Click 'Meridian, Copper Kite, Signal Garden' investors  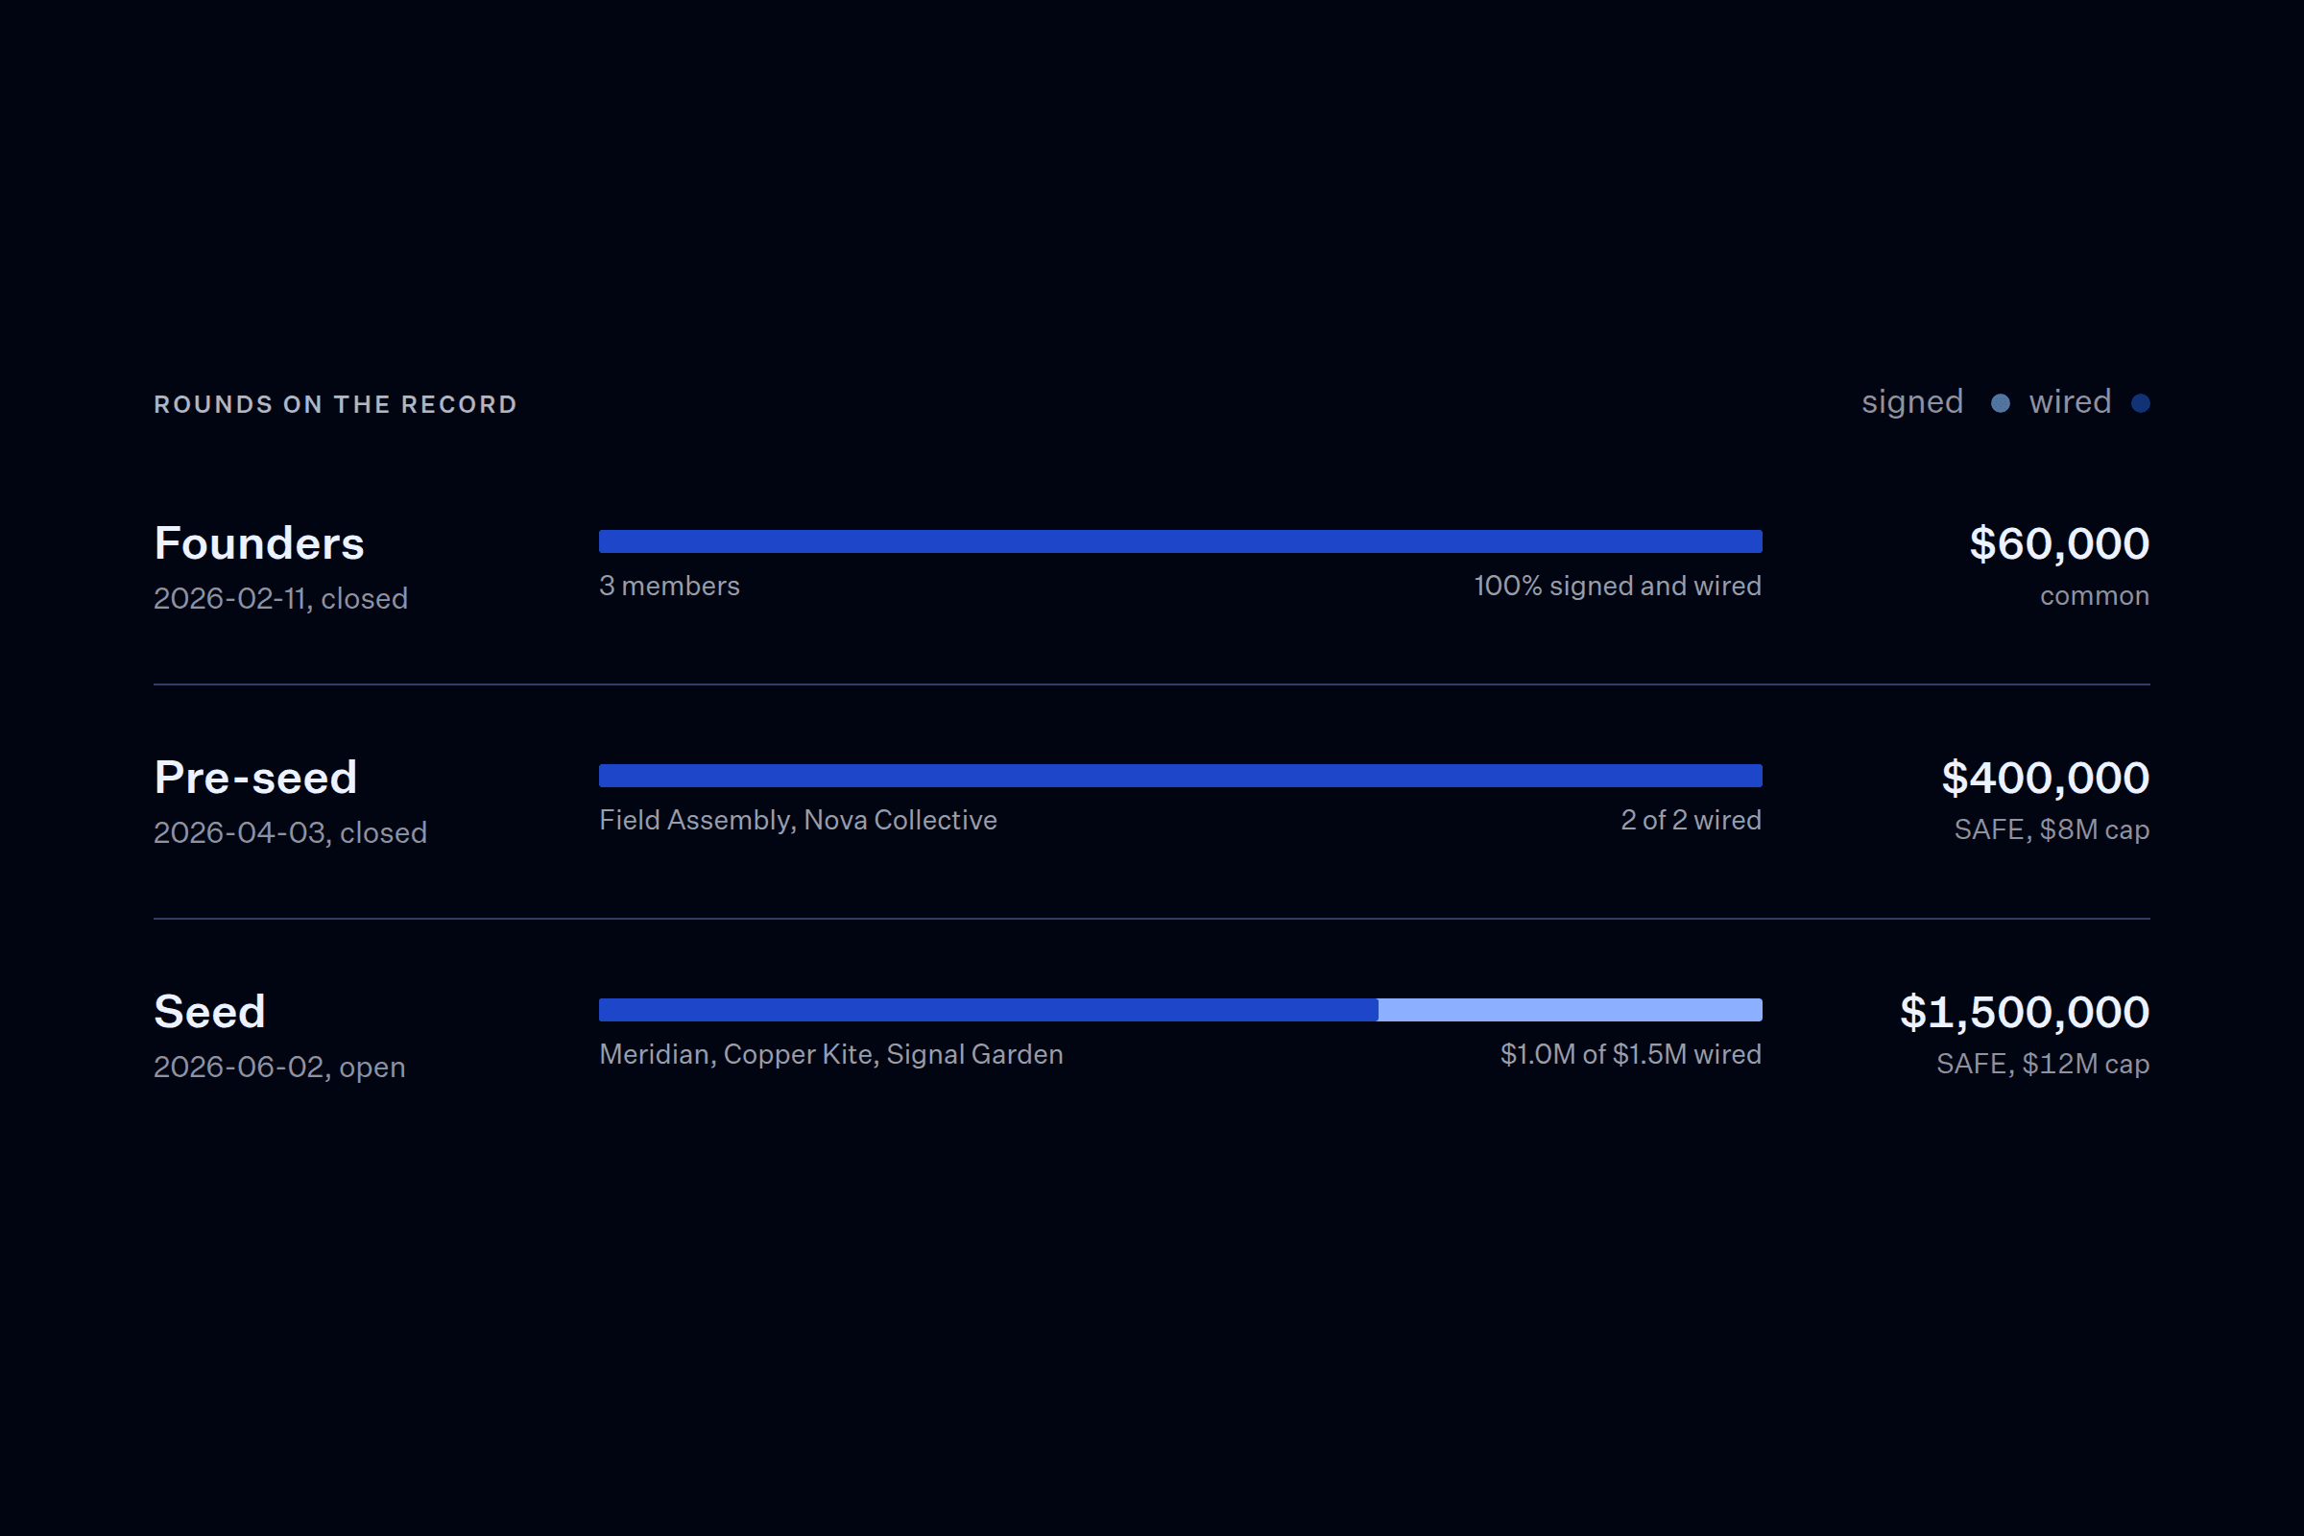(830, 1054)
